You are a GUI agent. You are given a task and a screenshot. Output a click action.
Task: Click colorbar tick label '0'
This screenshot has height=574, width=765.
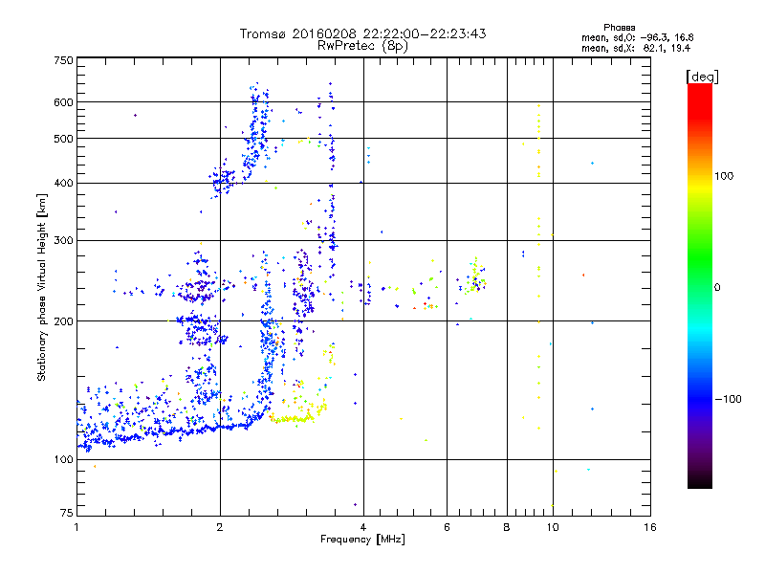click(x=717, y=288)
